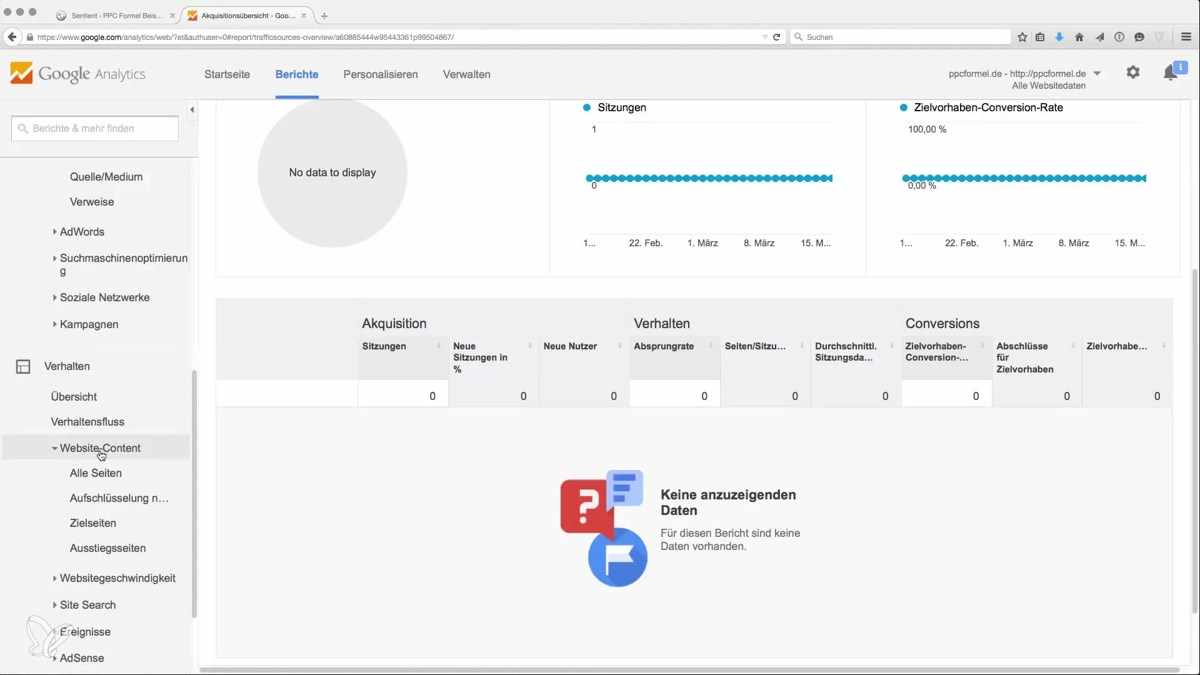This screenshot has width=1200, height=675.
Task: Sort the Absprungrate column arrow
Action: coord(711,346)
